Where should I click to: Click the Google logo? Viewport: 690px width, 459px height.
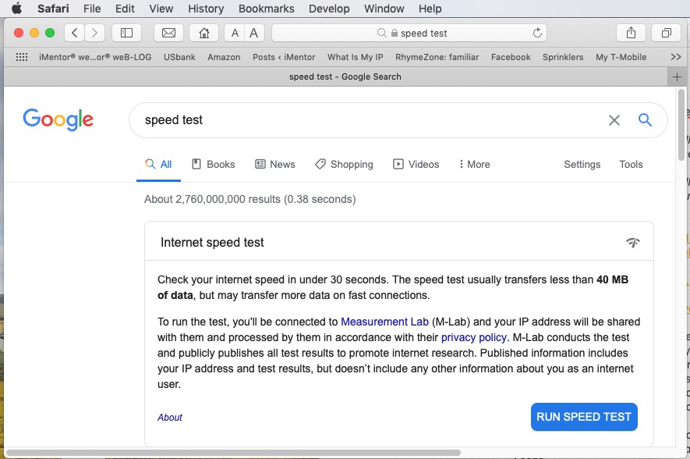point(58,119)
